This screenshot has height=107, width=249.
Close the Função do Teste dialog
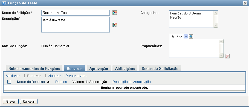(245, 3)
